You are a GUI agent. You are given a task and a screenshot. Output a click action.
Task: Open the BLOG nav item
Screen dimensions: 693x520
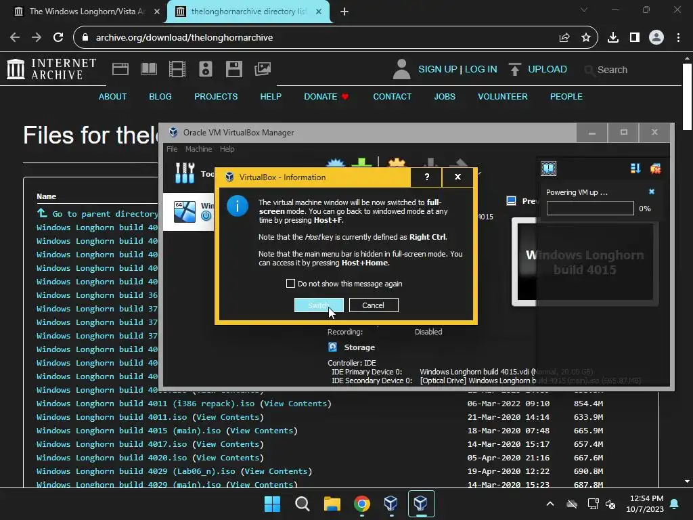(x=160, y=96)
